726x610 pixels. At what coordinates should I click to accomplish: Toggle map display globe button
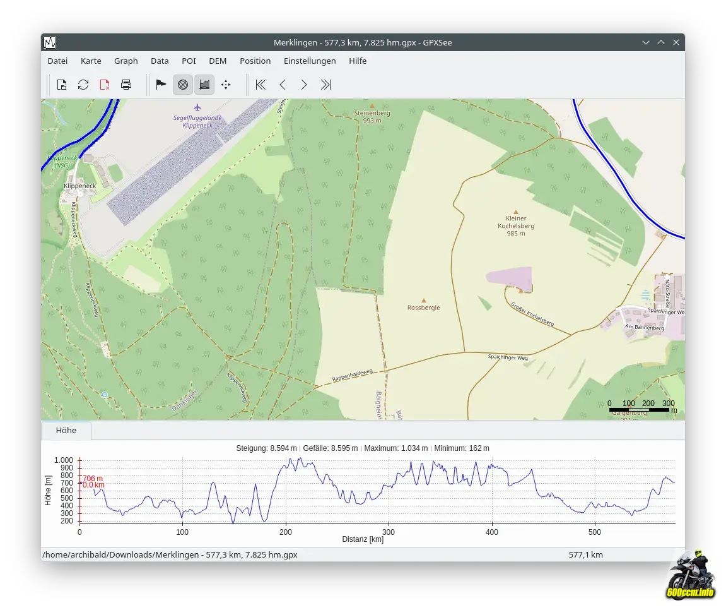[x=183, y=85]
